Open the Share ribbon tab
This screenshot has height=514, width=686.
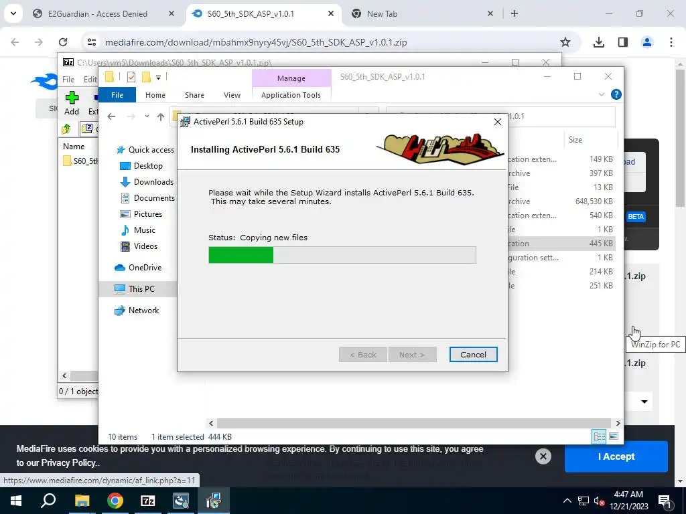[194, 95]
